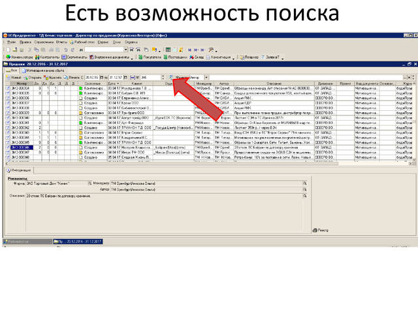Viewport: 418px width, 313px height.
Task: Click the hammer tools icon
Action: [211, 50]
